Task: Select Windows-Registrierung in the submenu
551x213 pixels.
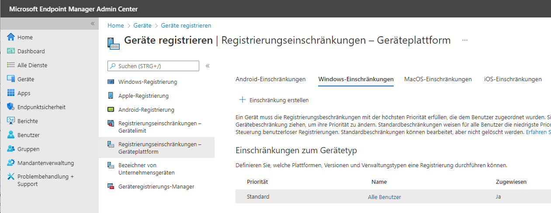Action: pyautogui.click(x=148, y=82)
